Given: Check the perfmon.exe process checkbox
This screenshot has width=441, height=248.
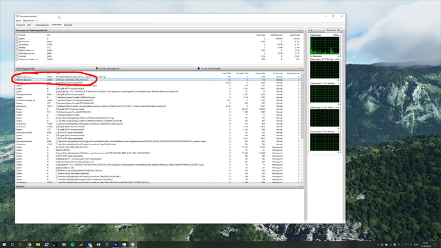Looking at the screenshot, I should 17,42.
